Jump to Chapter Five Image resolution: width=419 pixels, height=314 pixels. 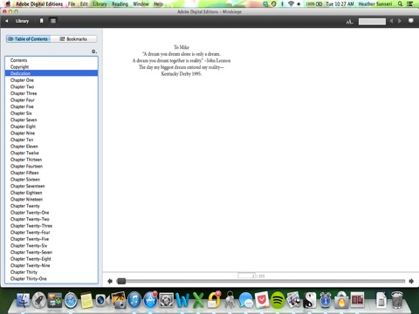[52, 106]
